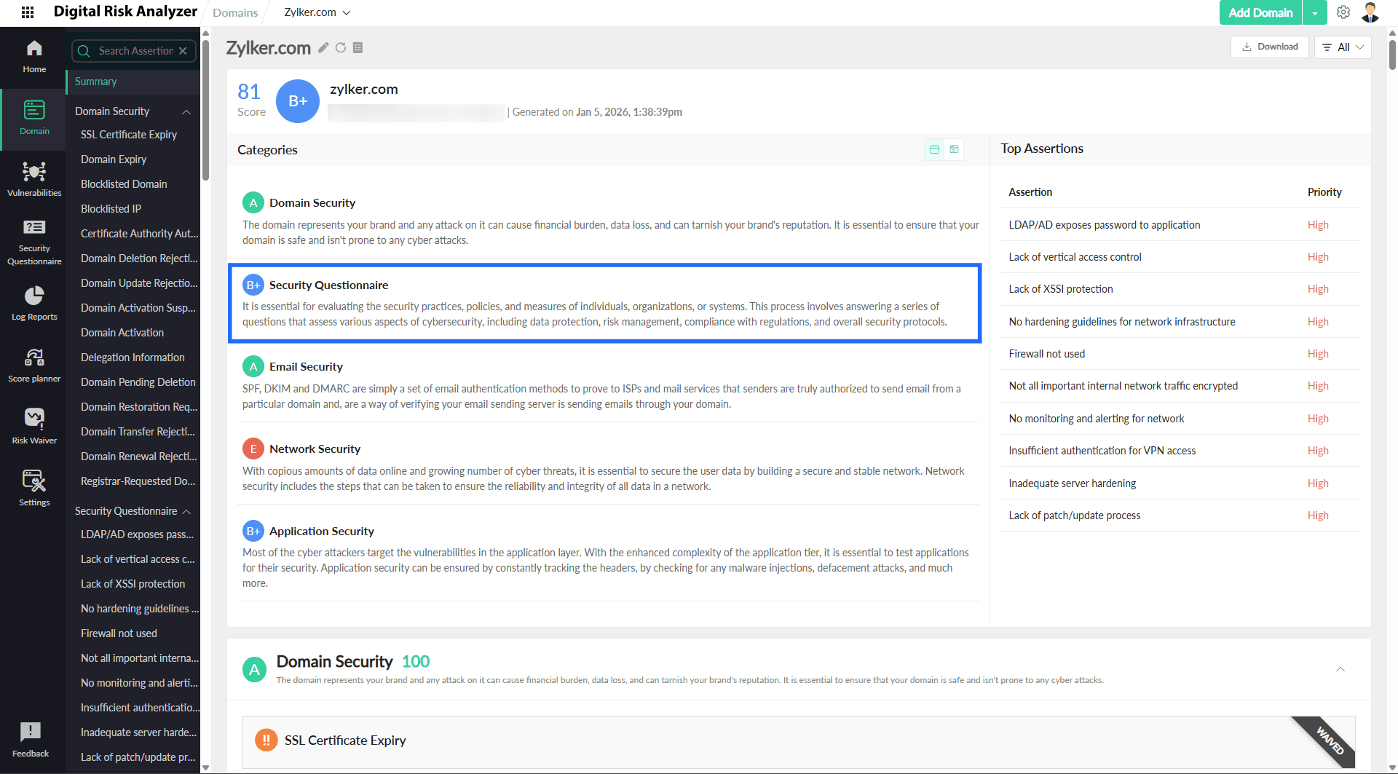The height and width of the screenshot is (774, 1398).
Task: Click the Search Assertion field
Action: tap(135, 51)
